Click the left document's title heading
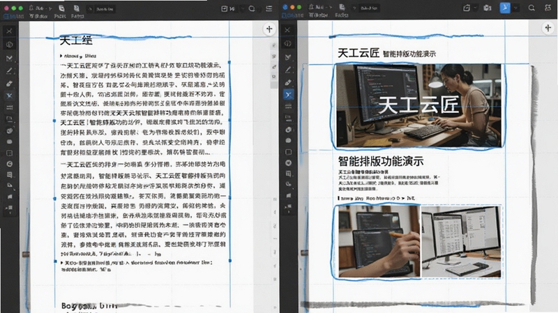 [76, 40]
